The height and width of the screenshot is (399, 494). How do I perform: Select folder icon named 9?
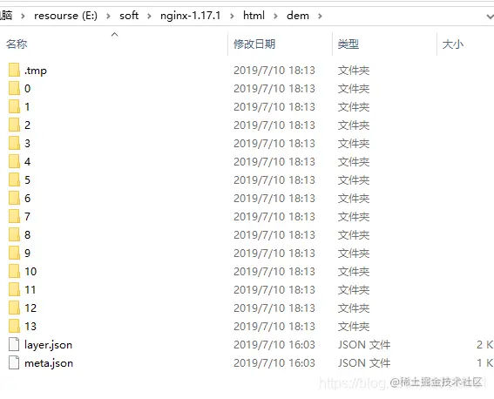[14, 253]
